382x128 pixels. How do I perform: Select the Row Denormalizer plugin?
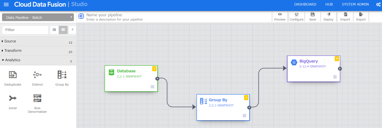[x=37, y=104]
